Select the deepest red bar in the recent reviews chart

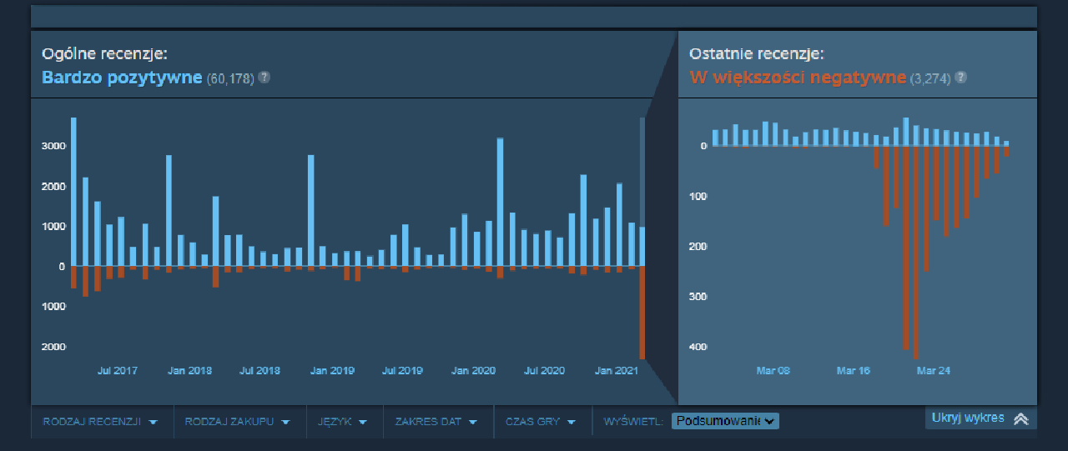click(x=916, y=250)
